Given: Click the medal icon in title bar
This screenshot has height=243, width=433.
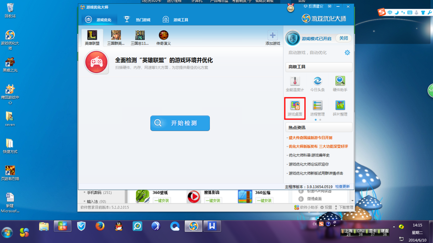Looking at the screenshot, I should click(x=291, y=8).
